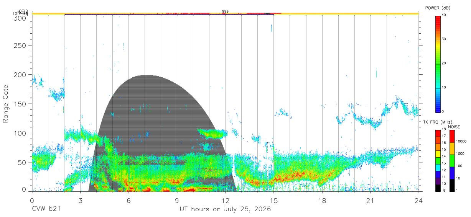Click the 10000 label on the NOISE legend
471x217 pixels.
click(x=461, y=141)
